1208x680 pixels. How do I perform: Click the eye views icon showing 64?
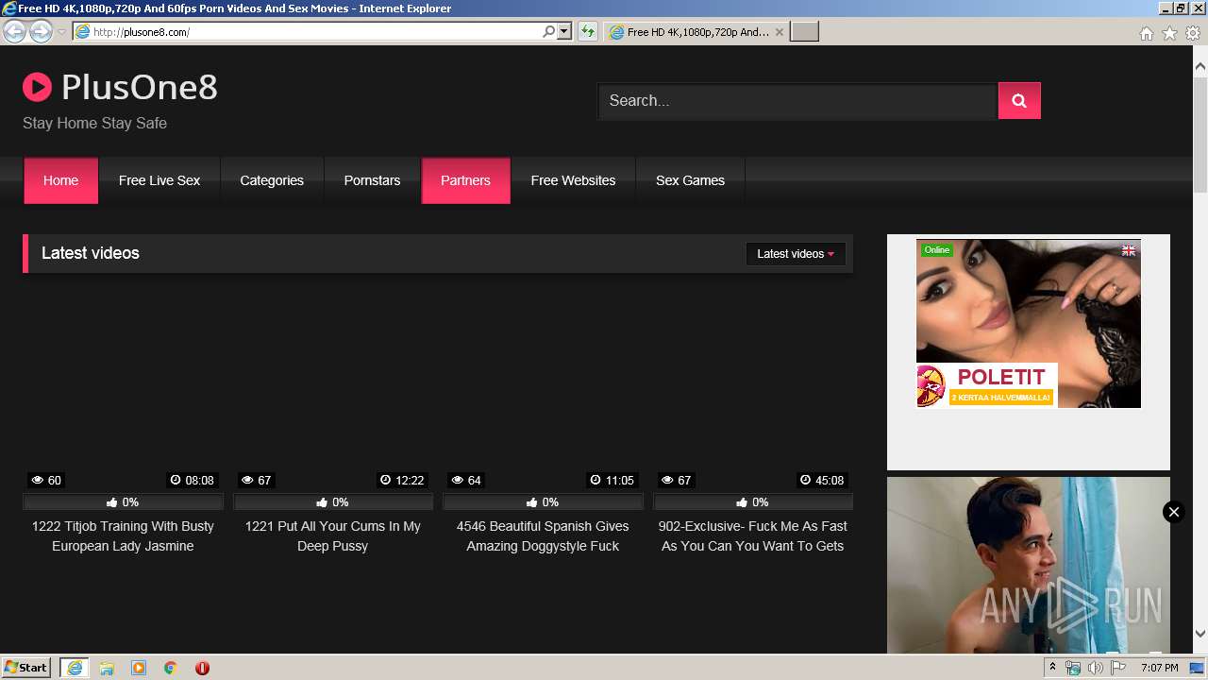click(456, 481)
